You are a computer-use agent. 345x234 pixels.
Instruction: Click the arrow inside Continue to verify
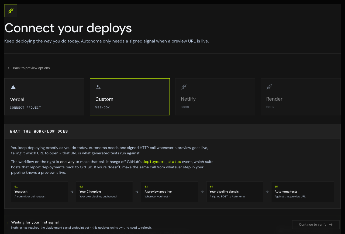click(x=331, y=225)
